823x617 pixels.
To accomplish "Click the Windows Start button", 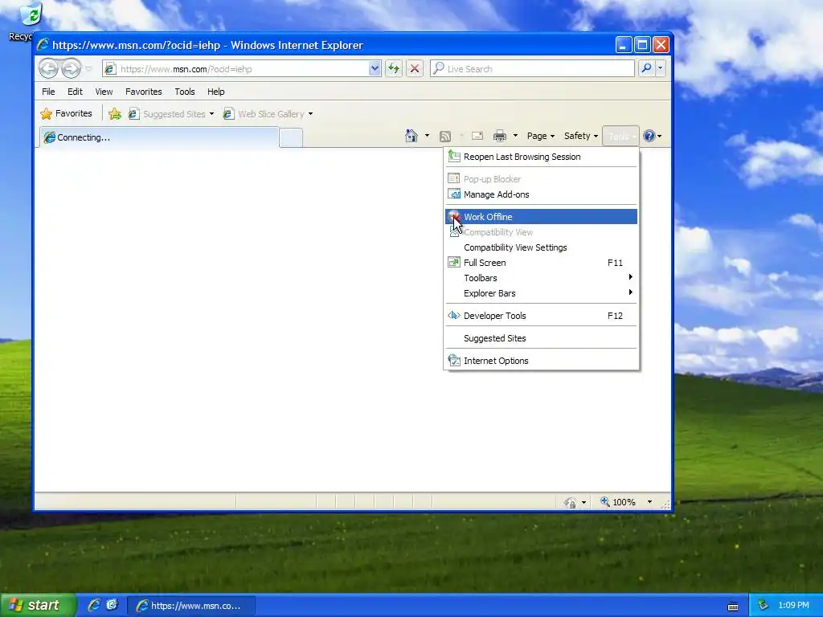I will point(38,605).
